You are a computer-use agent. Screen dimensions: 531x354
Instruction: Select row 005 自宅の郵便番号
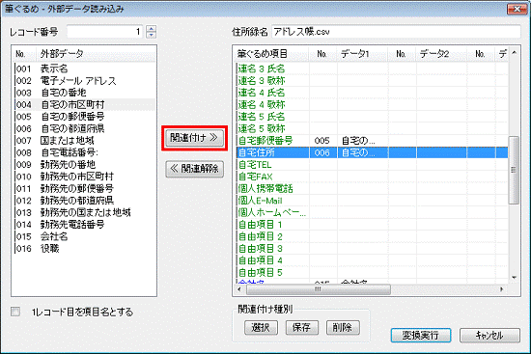[x=84, y=117]
